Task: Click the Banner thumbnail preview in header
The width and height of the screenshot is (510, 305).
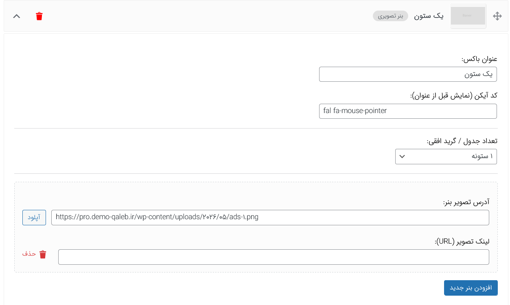Action: [x=468, y=16]
